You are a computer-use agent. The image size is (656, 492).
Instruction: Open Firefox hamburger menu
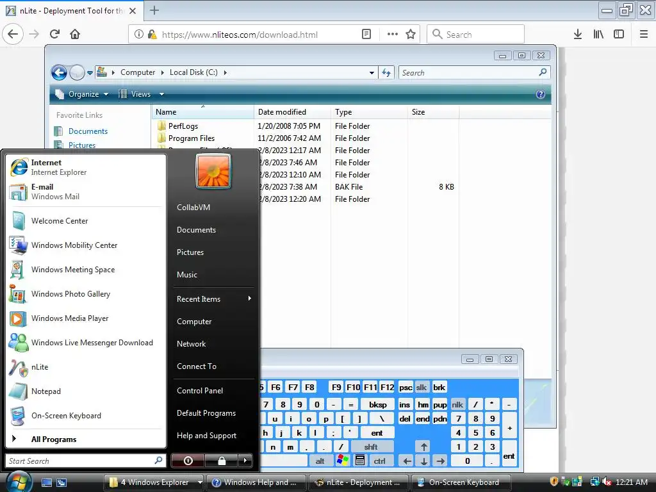tap(644, 35)
